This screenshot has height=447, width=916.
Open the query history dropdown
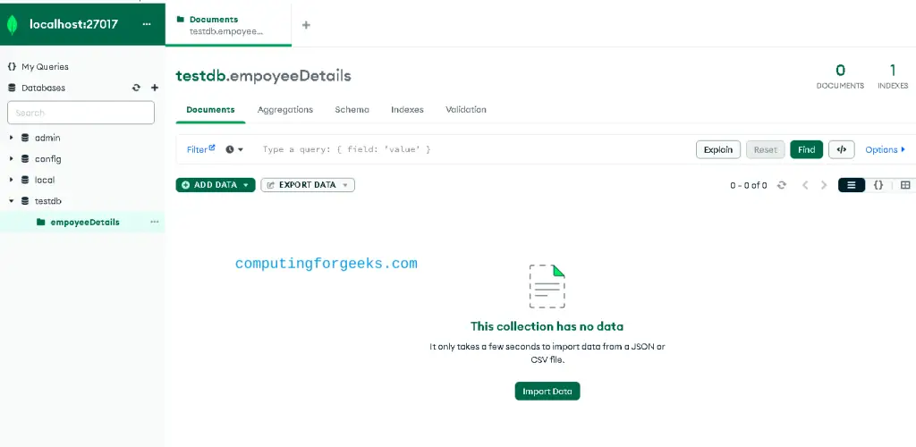coord(235,149)
